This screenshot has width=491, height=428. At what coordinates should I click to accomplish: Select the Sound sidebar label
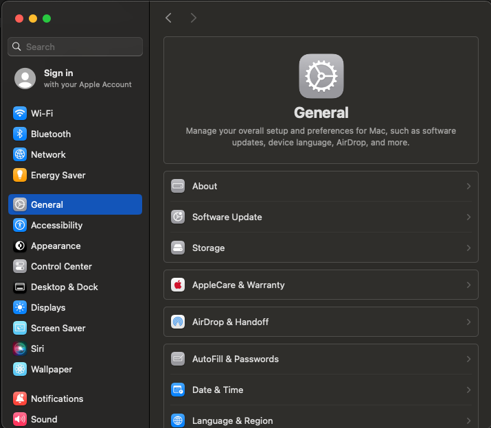[44, 419]
